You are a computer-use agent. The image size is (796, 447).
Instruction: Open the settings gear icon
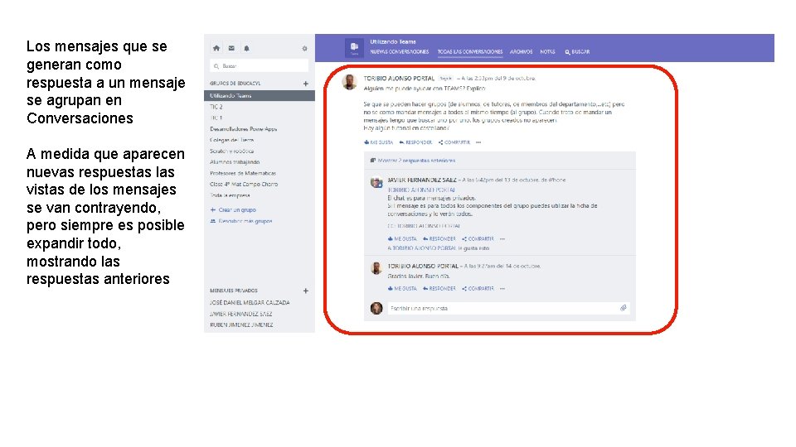click(x=304, y=49)
